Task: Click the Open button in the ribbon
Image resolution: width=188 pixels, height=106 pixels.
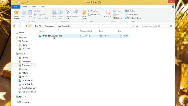Action: [118, 11]
